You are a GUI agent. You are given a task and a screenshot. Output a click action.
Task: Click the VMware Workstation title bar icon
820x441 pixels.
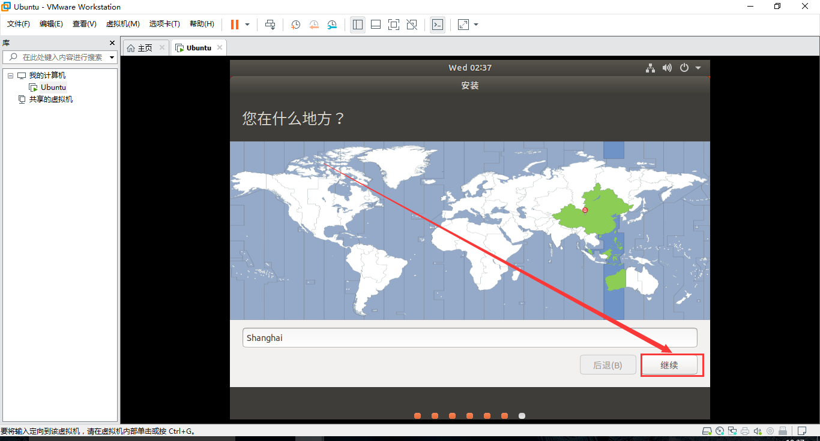[5, 7]
